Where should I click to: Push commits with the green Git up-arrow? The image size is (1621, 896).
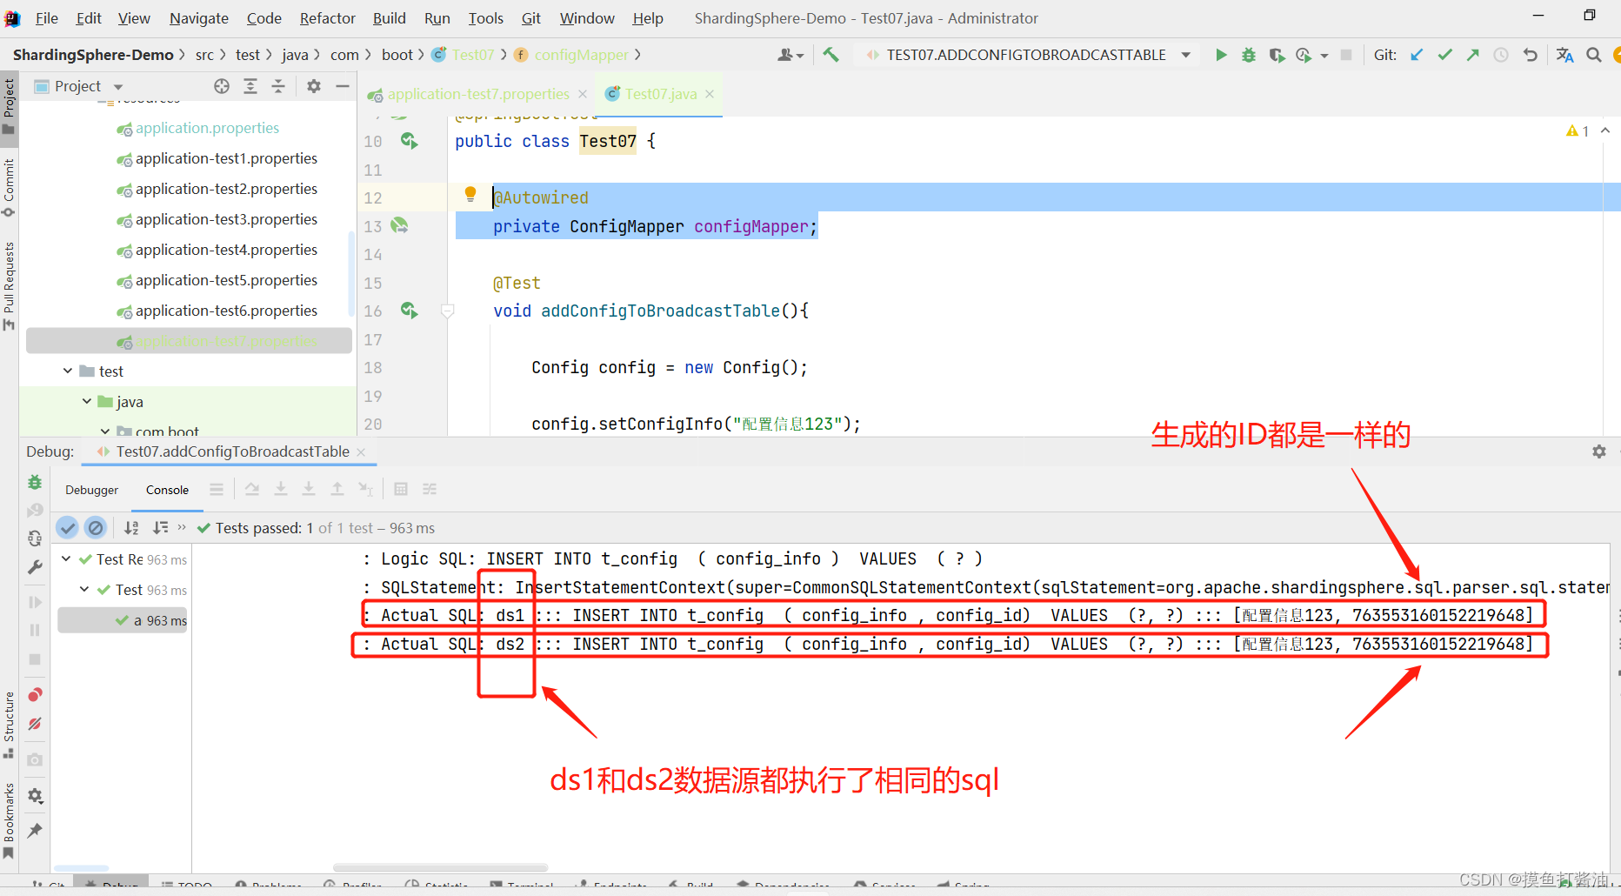point(1472,55)
